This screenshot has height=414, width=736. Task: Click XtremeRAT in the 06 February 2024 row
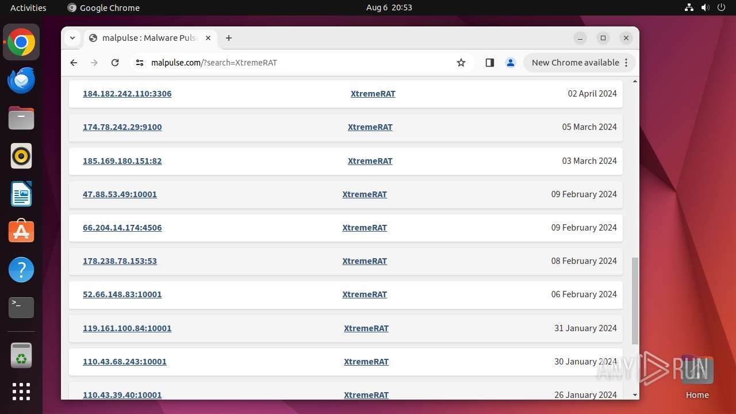tap(365, 294)
